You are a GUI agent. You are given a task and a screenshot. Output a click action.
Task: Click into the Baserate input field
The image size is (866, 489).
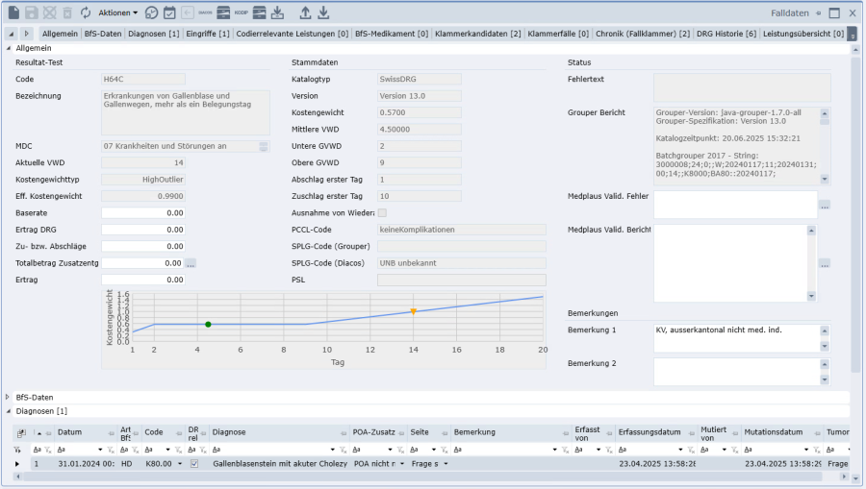pyautogui.click(x=143, y=212)
